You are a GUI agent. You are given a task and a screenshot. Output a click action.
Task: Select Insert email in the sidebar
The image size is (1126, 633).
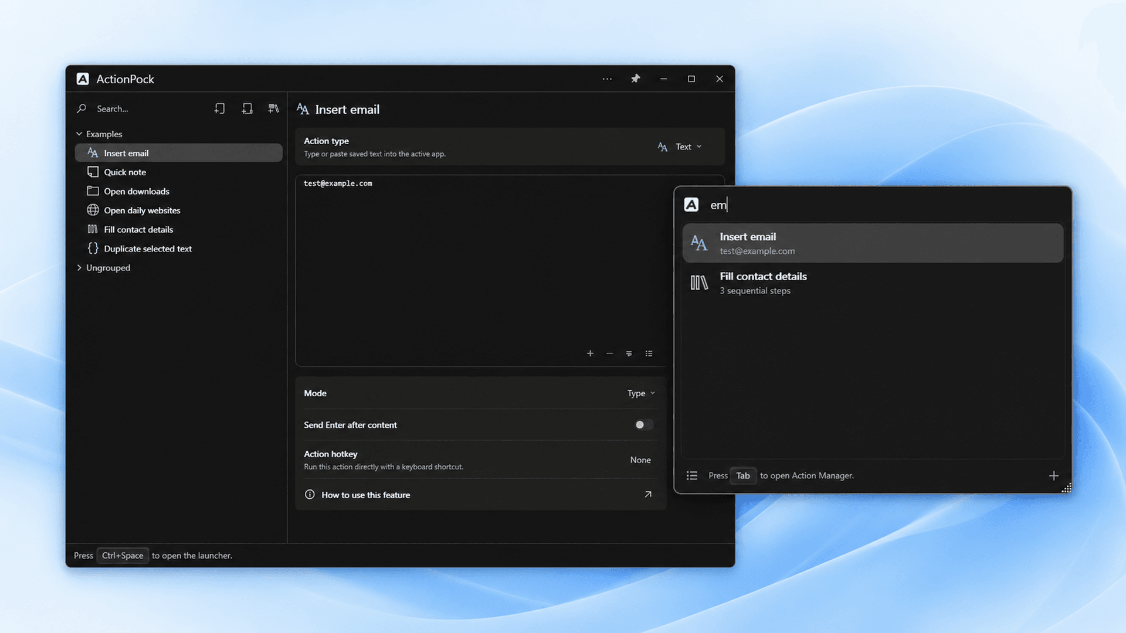179,153
